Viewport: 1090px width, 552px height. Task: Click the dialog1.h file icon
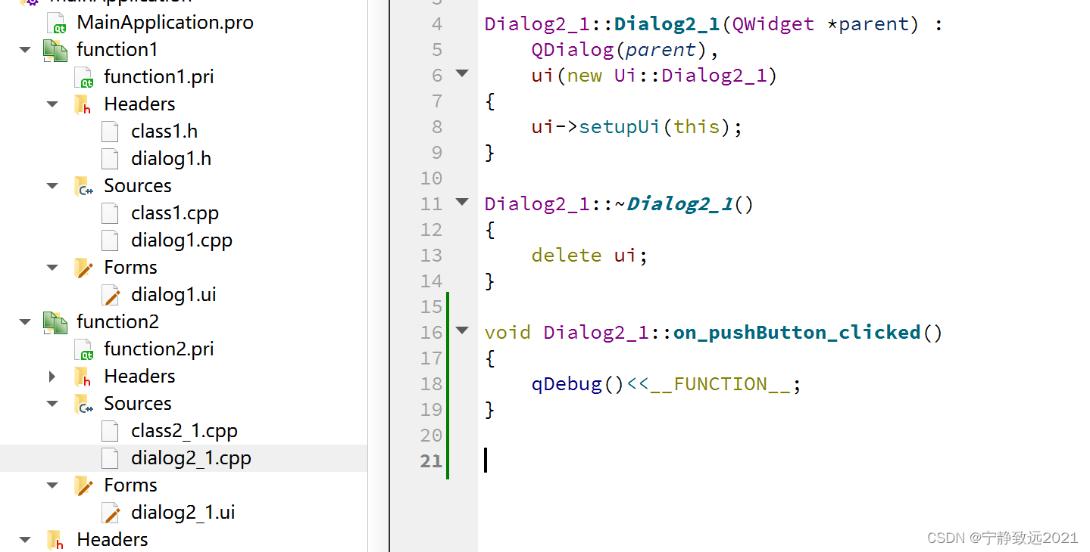(x=110, y=159)
